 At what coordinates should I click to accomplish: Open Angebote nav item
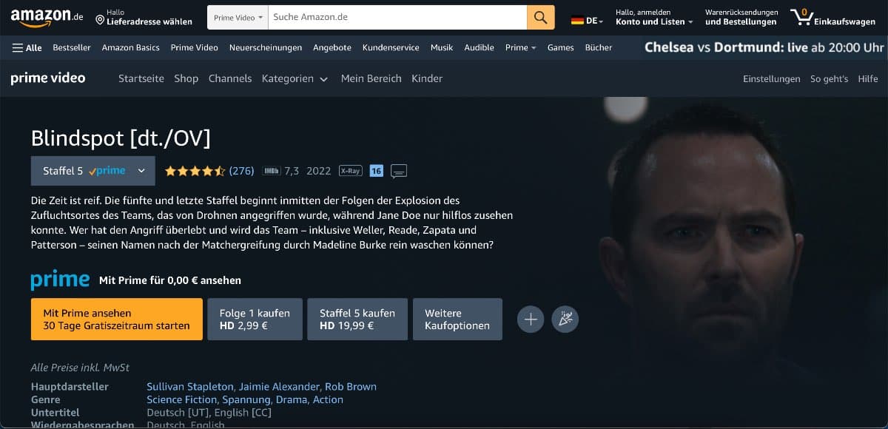pos(332,47)
